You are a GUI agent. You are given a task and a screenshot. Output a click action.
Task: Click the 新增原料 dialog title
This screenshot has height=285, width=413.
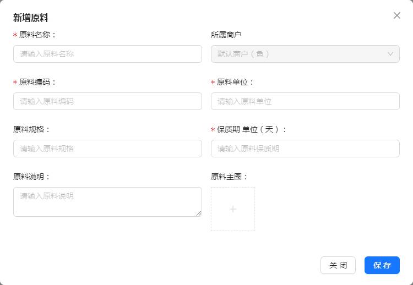click(x=31, y=18)
